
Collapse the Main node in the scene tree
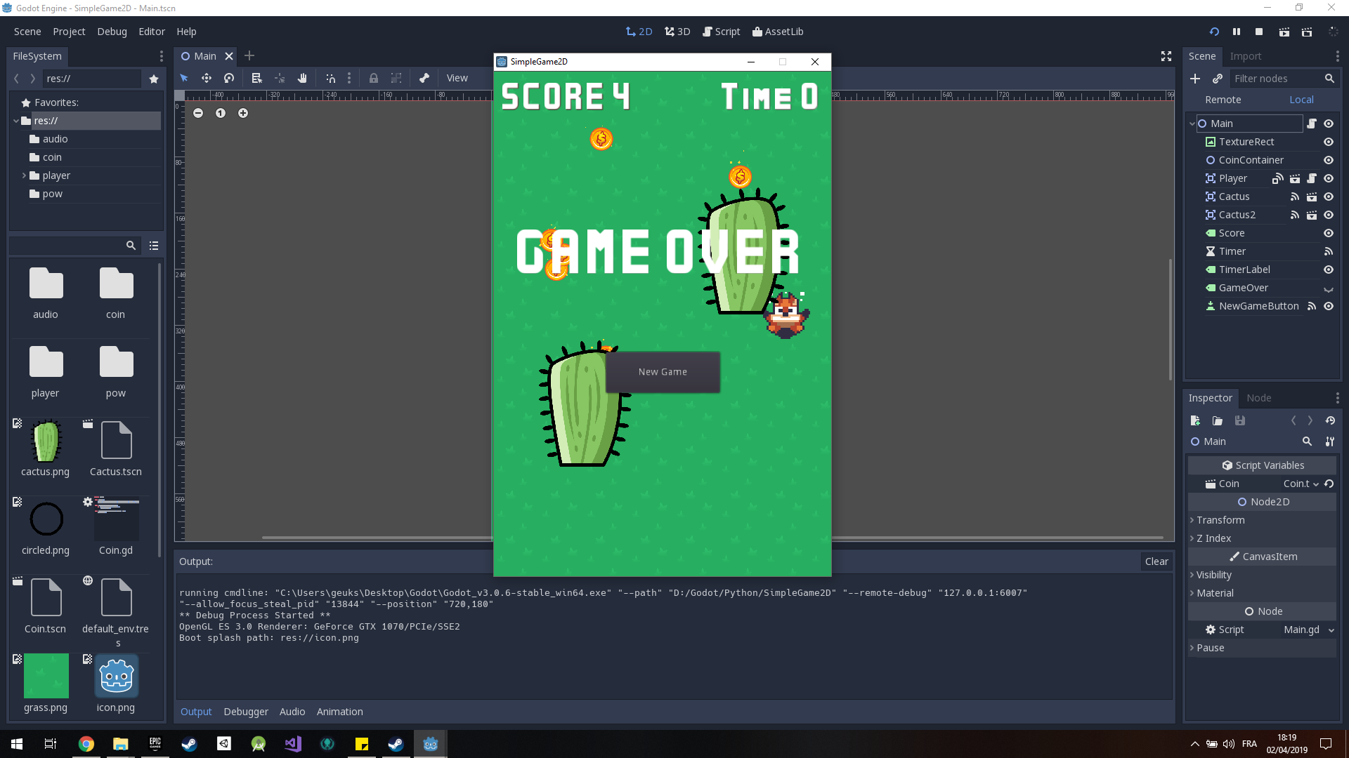pos(1192,123)
